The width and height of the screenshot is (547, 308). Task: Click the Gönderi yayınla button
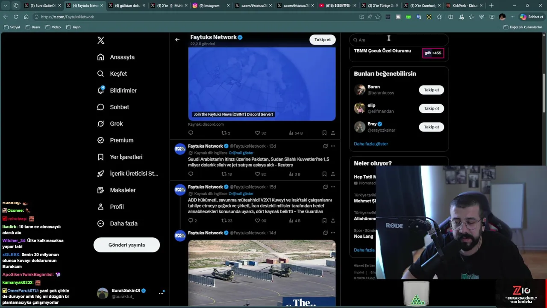tap(126, 245)
